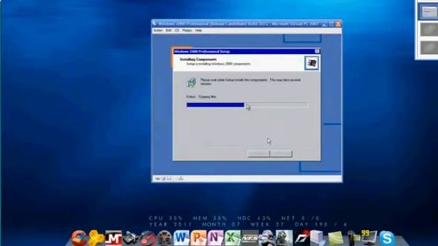Select the top thumbnail in right panel
The height and width of the screenshot is (246, 438).
(x=428, y=12)
